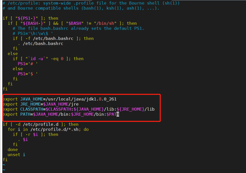Click the 'unset i' line
Screen dimensions: 246x173
tap(16, 155)
